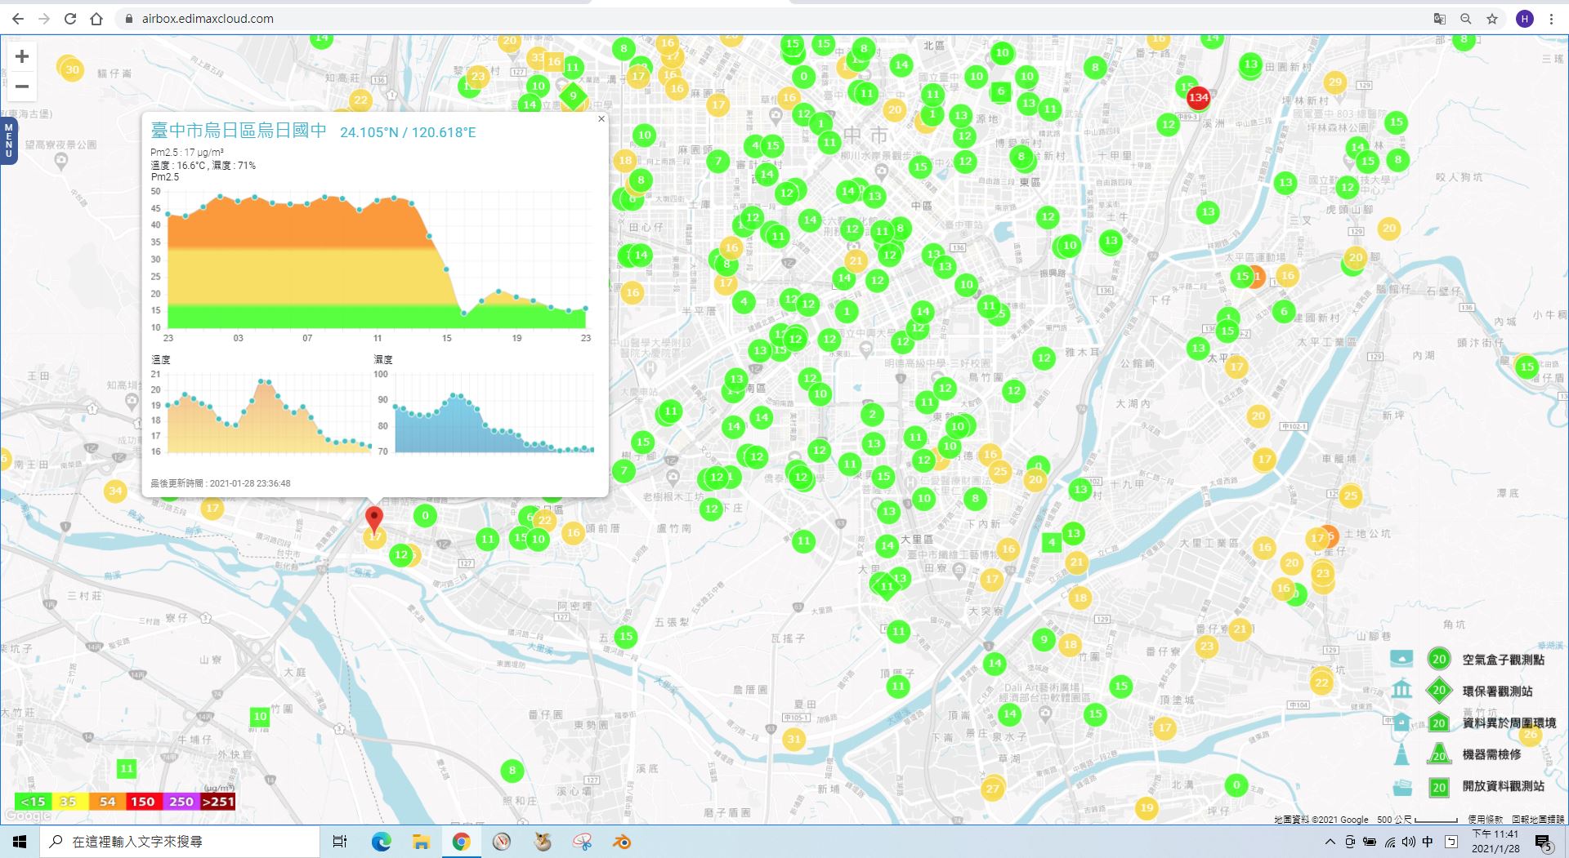Open Task View on the taskbar
The image size is (1569, 858).
pos(340,842)
